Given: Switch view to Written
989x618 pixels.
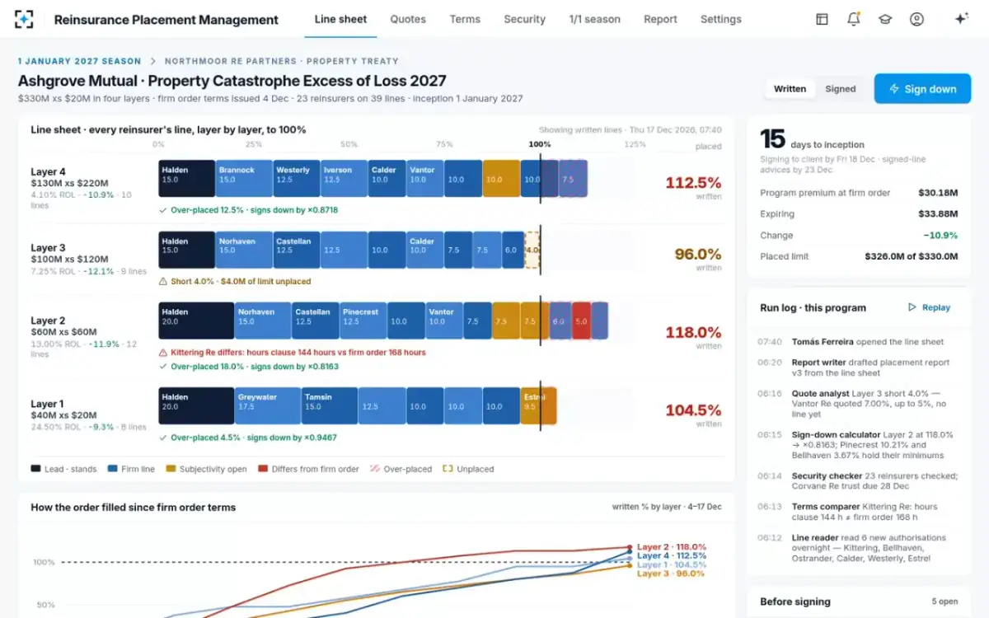Looking at the screenshot, I should point(790,89).
